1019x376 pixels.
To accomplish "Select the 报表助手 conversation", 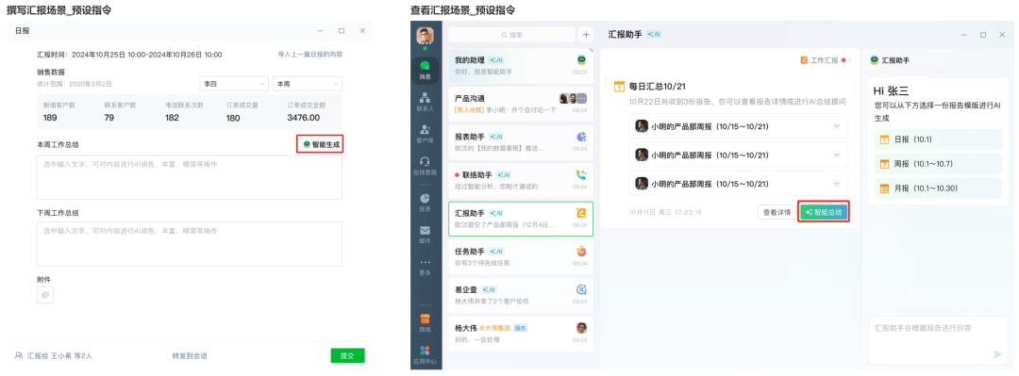I will coord(521,142).
